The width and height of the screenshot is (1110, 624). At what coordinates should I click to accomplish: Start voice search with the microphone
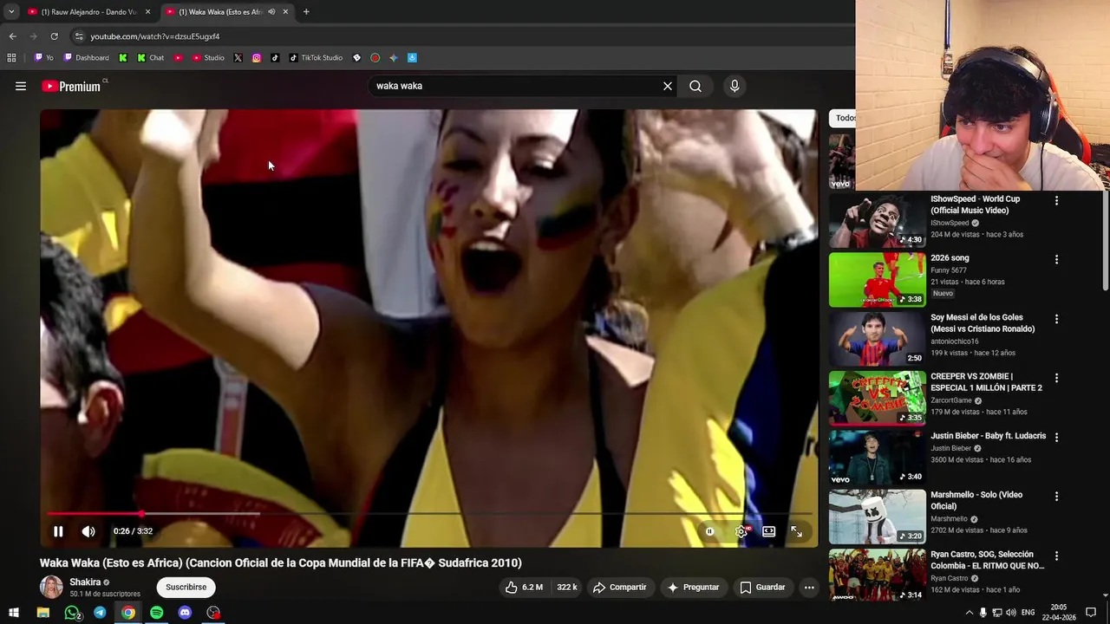click(x=735, y=86)
